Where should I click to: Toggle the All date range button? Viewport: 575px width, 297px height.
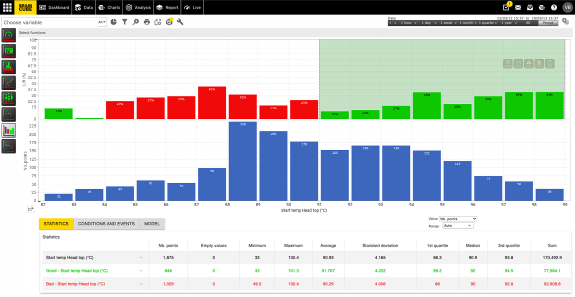coord(527,23)
